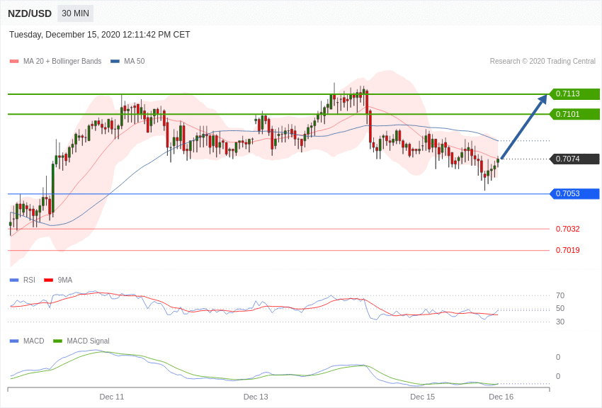Click the MA 50 legend label
This screenshot has width=602, height=408.
pos(135,61)
